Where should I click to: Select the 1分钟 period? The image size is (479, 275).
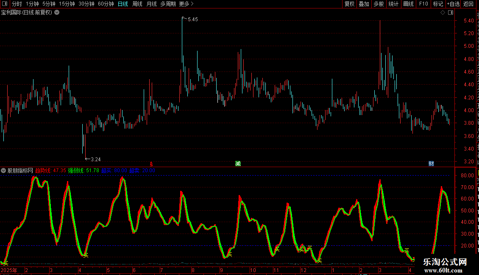32,4
